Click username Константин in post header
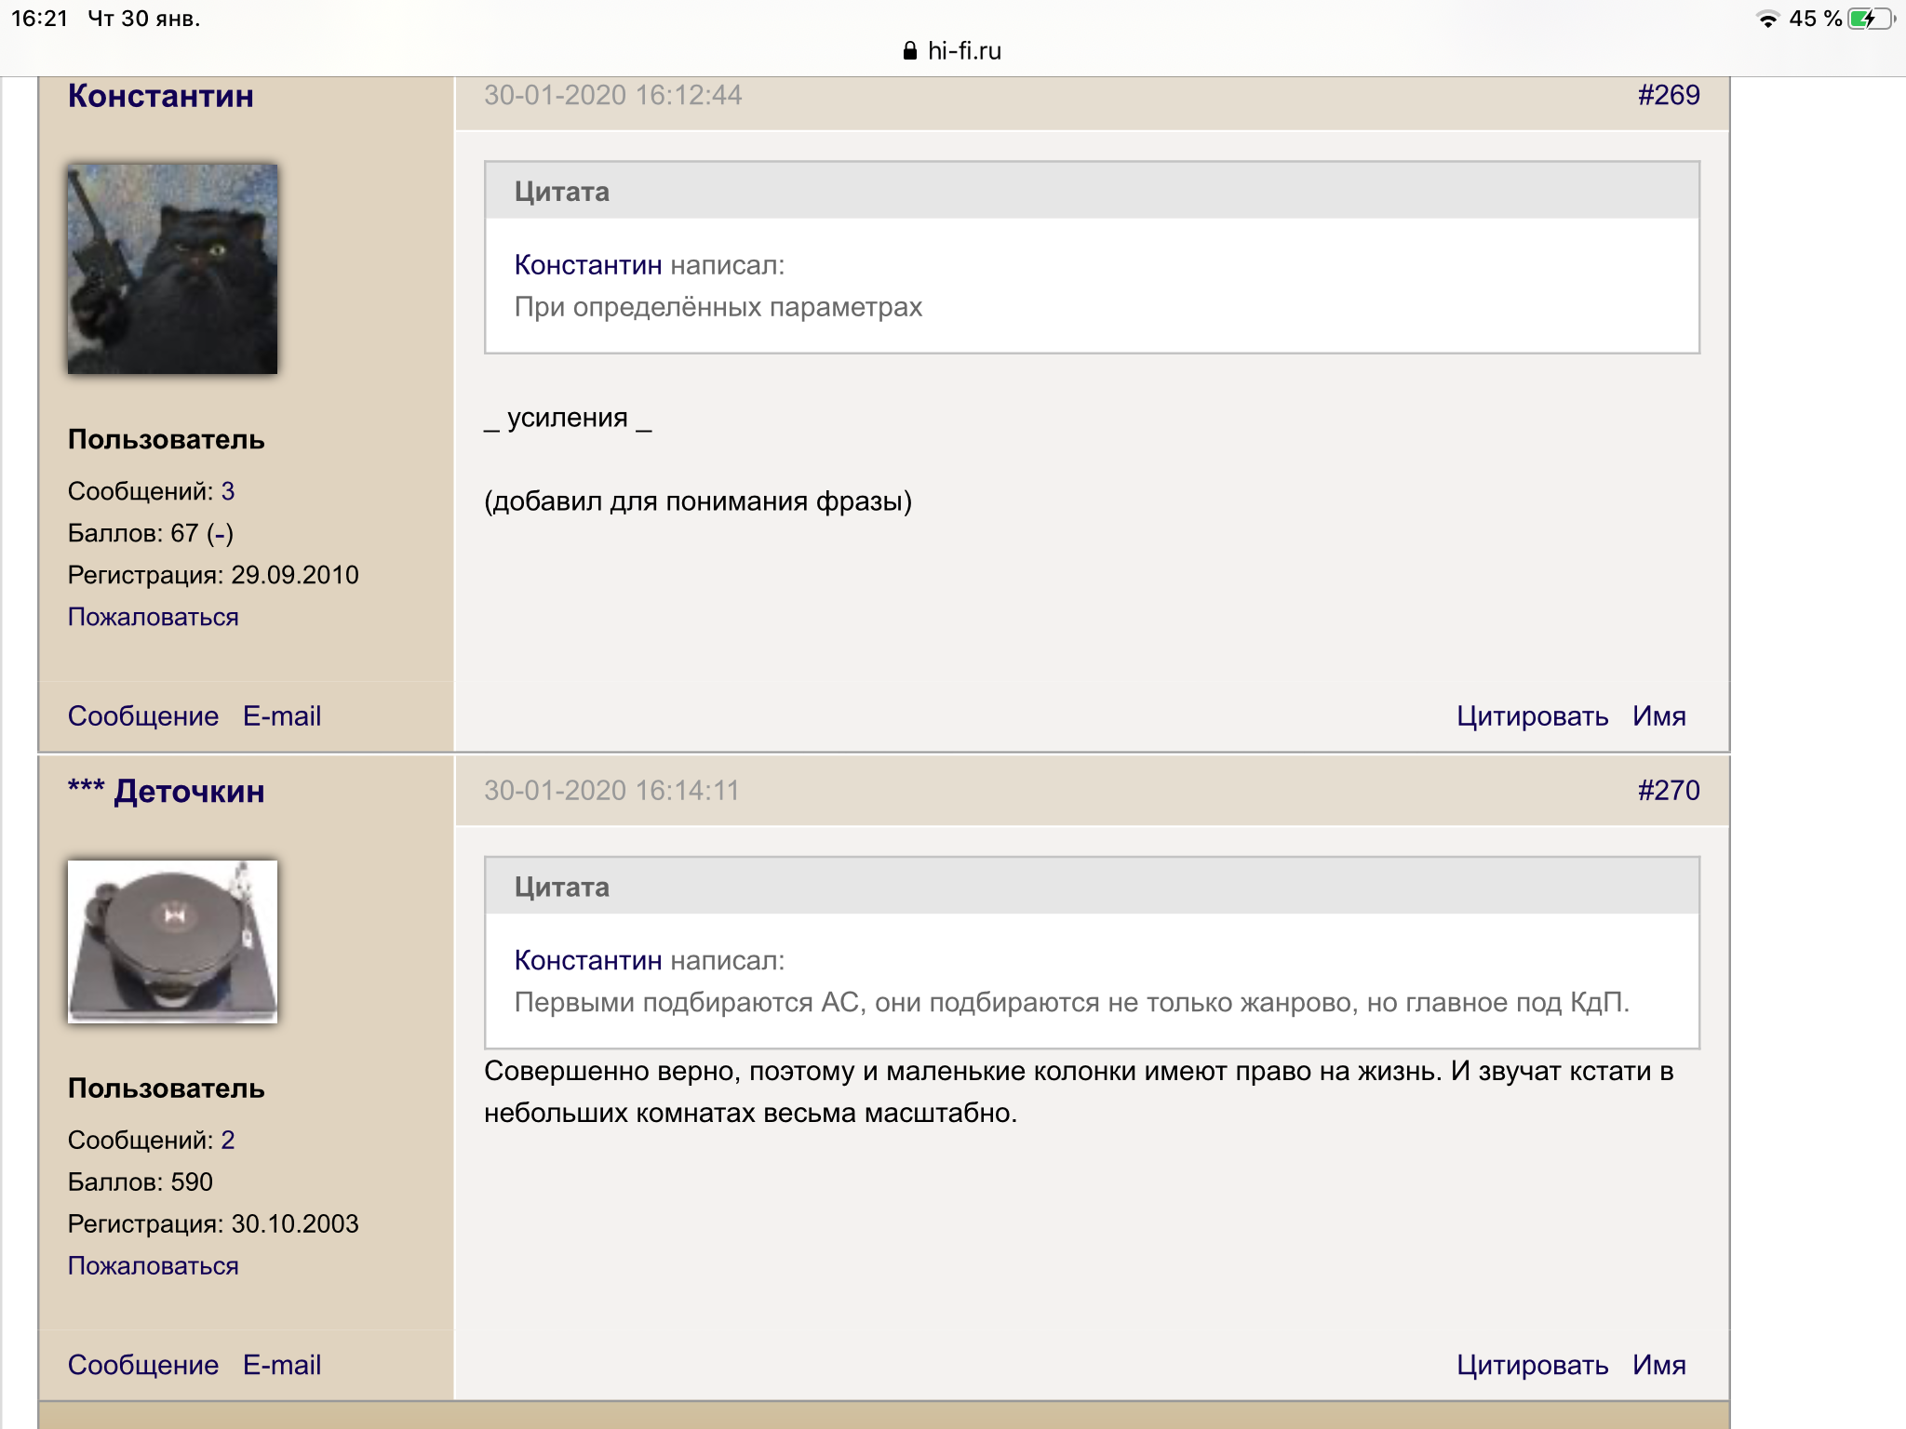The height and width of the screenshot is (1429, 1906). tap(160, 96)
